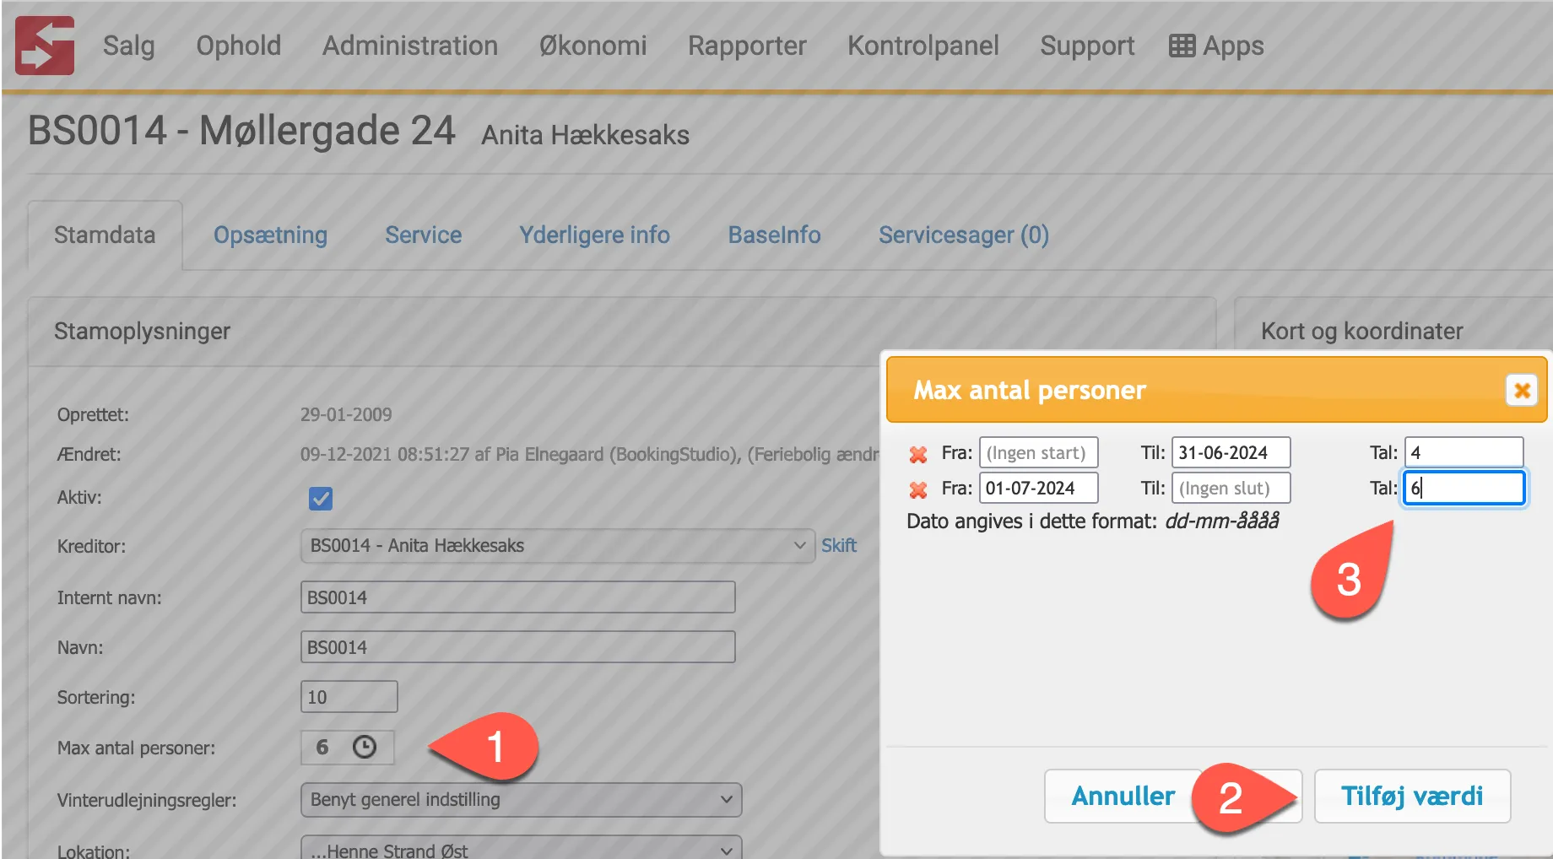The image size is (1553, 859).
Task: Click the Internt navn text field
Action: [x=517, y=597]
